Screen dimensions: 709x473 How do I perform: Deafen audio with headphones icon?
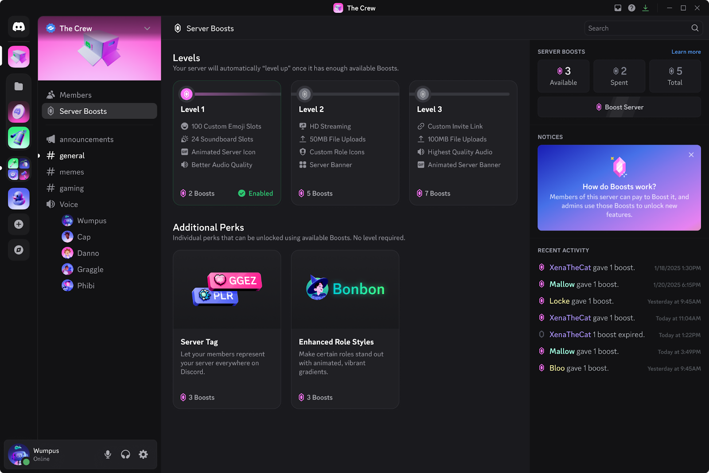click(125, 454)
